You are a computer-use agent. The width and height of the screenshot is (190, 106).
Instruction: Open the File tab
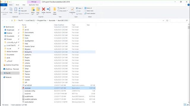pos(4,5)
